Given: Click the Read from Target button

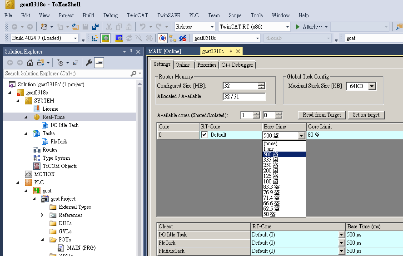Looking at the screenshot, I should [322, 115].
